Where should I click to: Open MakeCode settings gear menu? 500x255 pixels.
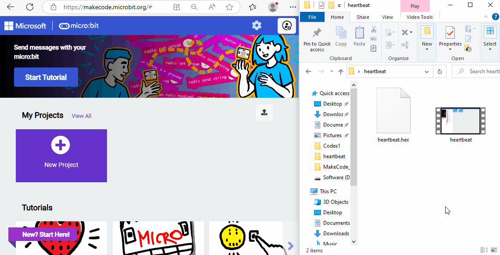coord(257,25)
